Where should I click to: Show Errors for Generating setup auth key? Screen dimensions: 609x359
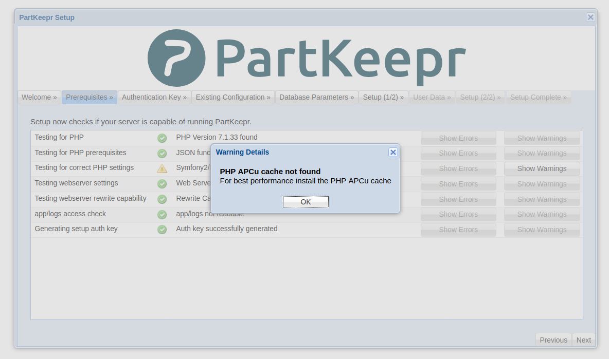458,230
